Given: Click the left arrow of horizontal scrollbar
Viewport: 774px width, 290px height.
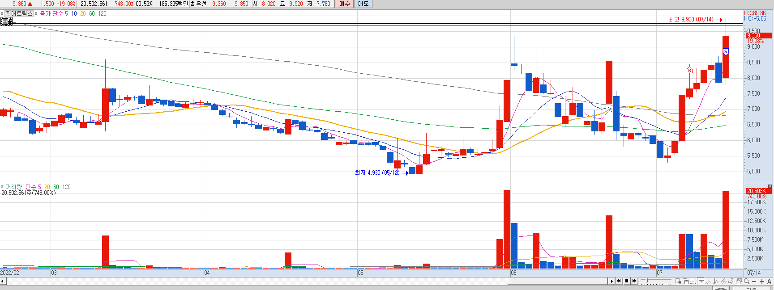Looking at the screenshot, I should (3, 281).
